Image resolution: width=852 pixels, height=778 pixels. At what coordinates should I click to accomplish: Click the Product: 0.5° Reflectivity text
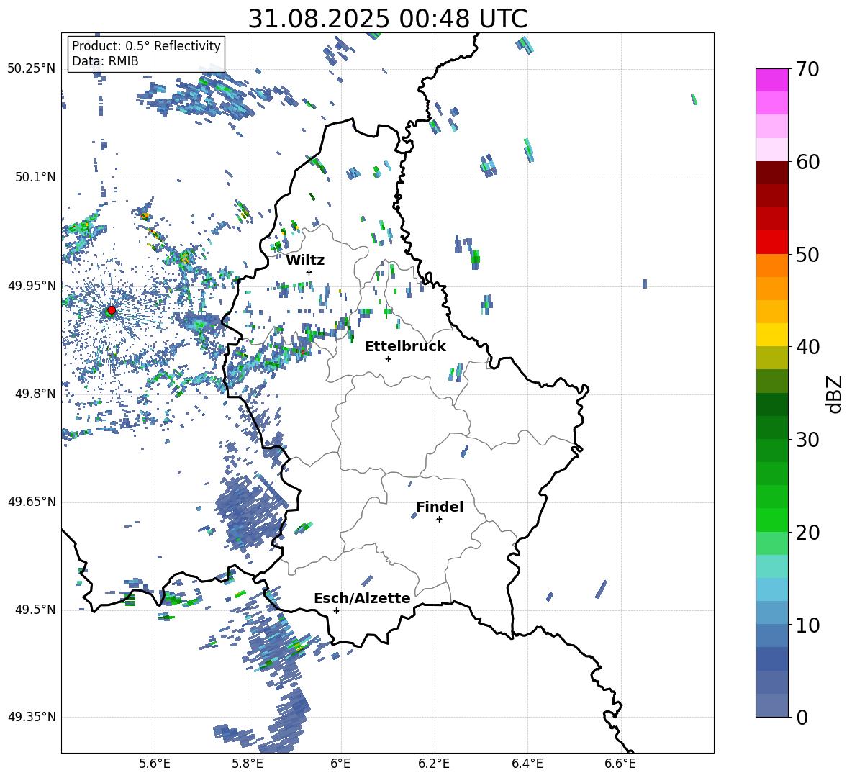pyautogui.click(x=146, y=46)
